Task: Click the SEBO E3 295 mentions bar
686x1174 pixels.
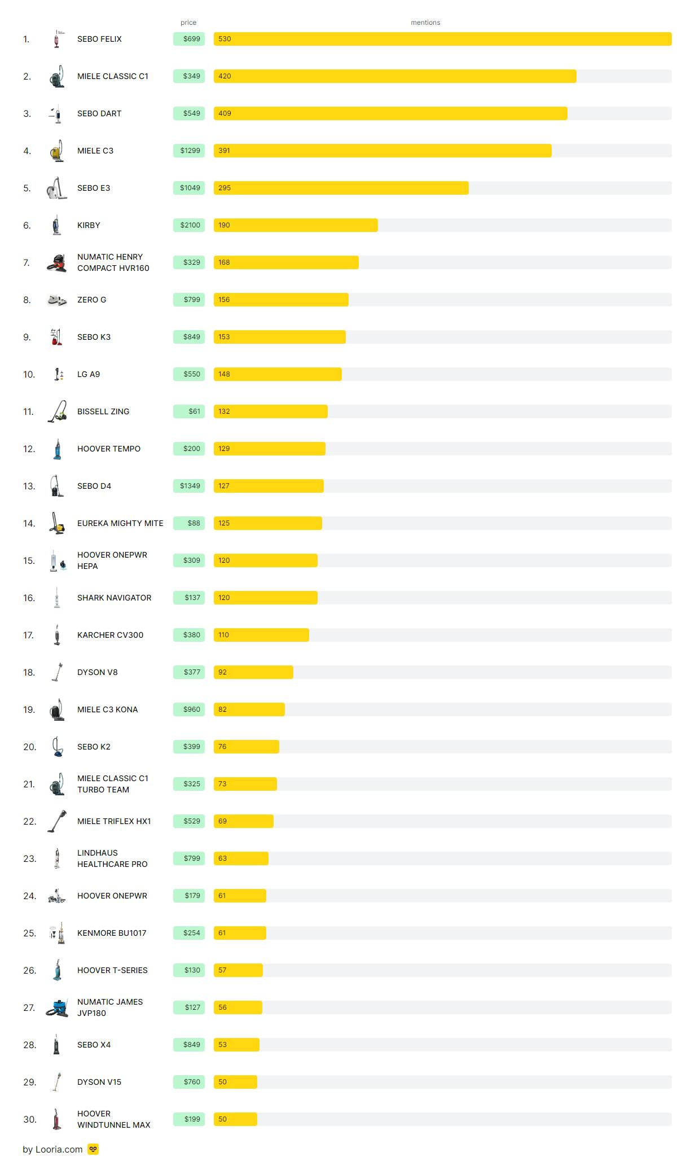Action: point(341,188)
